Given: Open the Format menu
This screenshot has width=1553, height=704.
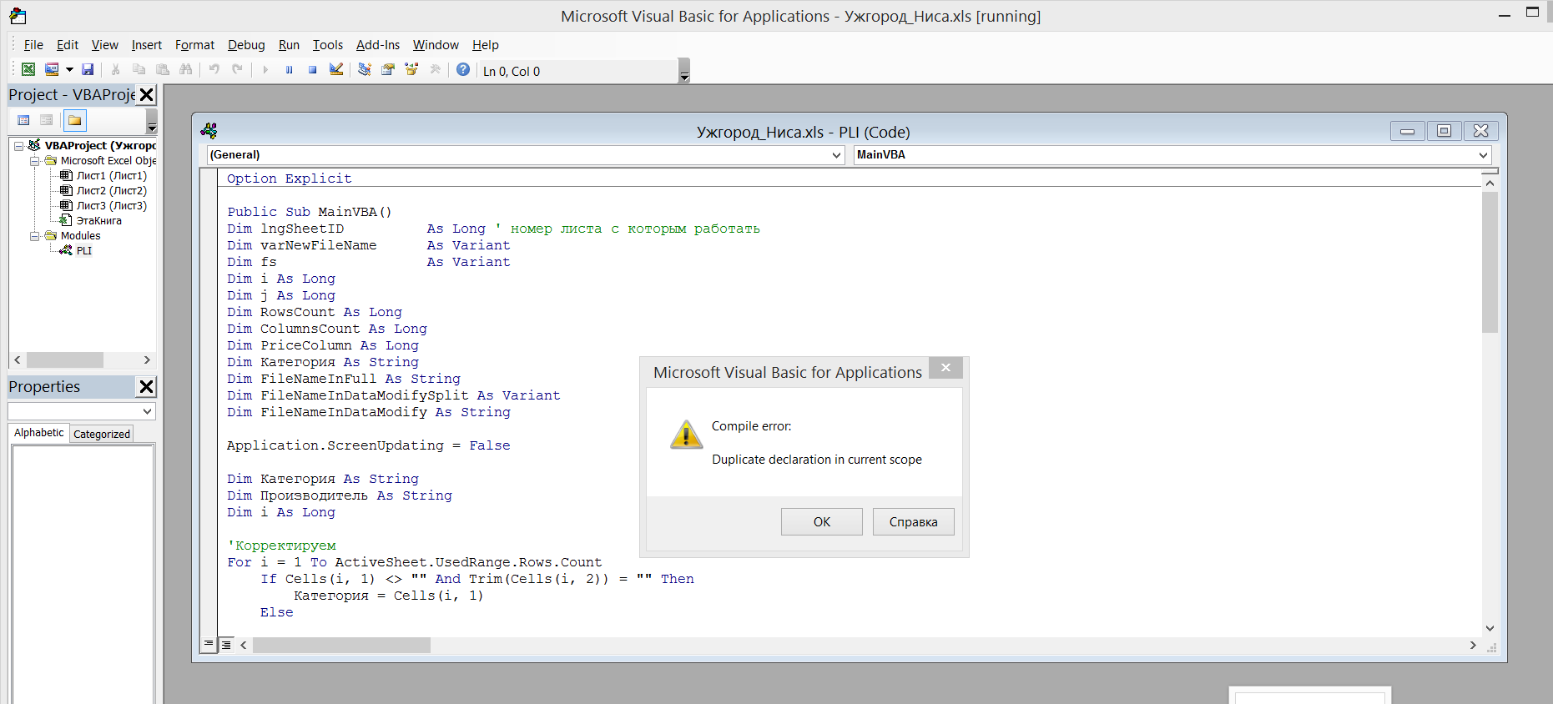Looking at the screenshot, I should coord(194,45).
